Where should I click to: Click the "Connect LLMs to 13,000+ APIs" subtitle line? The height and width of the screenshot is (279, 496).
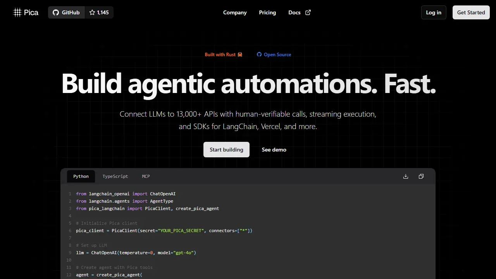tap(248, 114)
